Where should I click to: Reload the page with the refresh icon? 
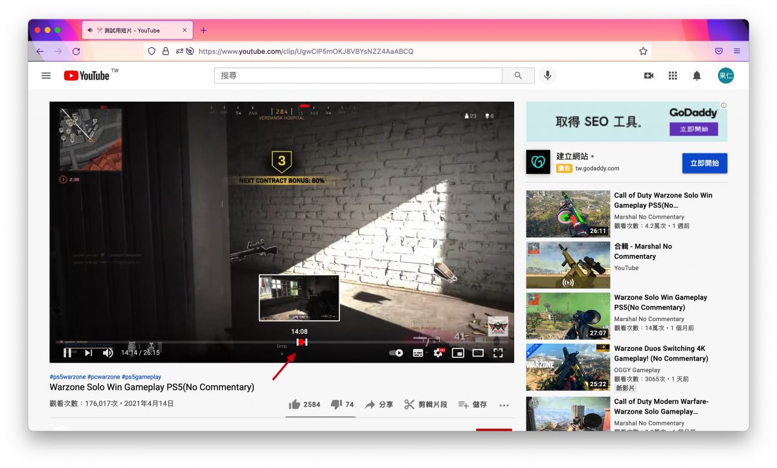(x=76, y=51)
